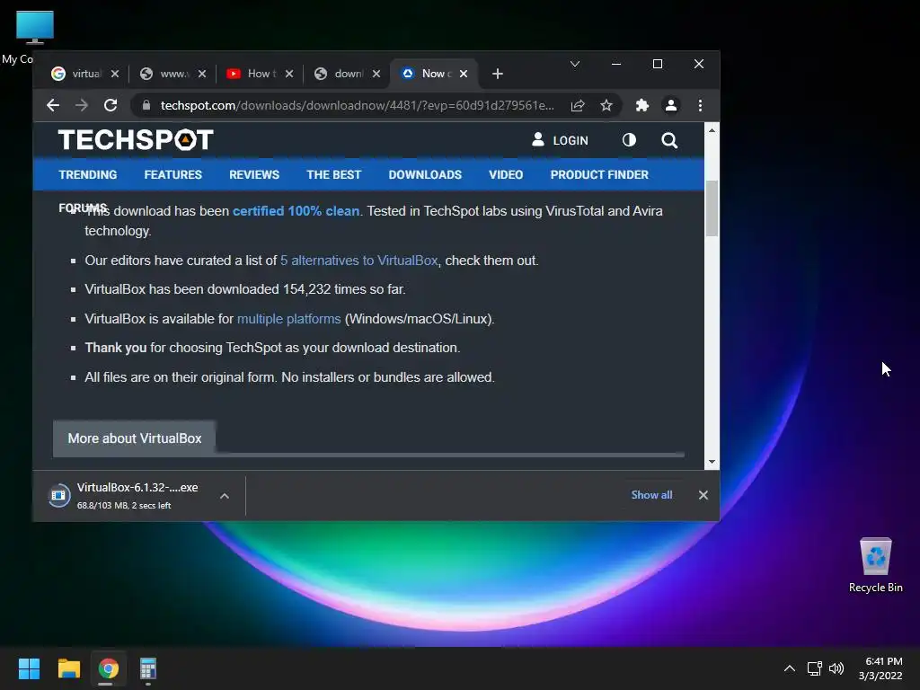This screenshot has height=690, width=920.
Task: Click 'certified 100% clean' link
Action: [x=296, y=211]
